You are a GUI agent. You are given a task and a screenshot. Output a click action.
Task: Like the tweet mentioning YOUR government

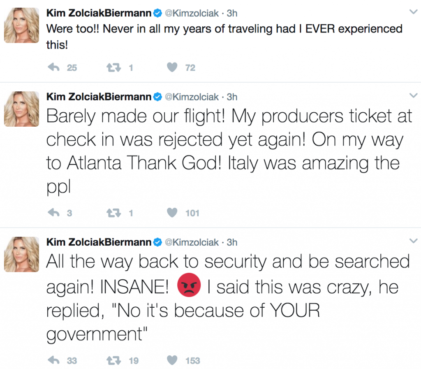tap(172, 360)
